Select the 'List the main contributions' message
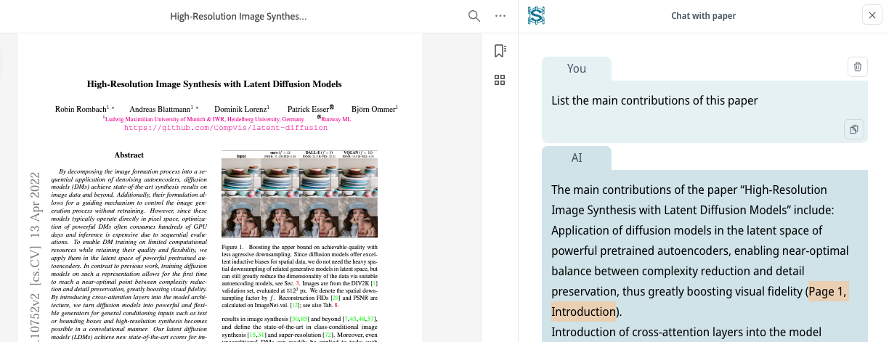889x342 pixels. click(x=654, y=101)
